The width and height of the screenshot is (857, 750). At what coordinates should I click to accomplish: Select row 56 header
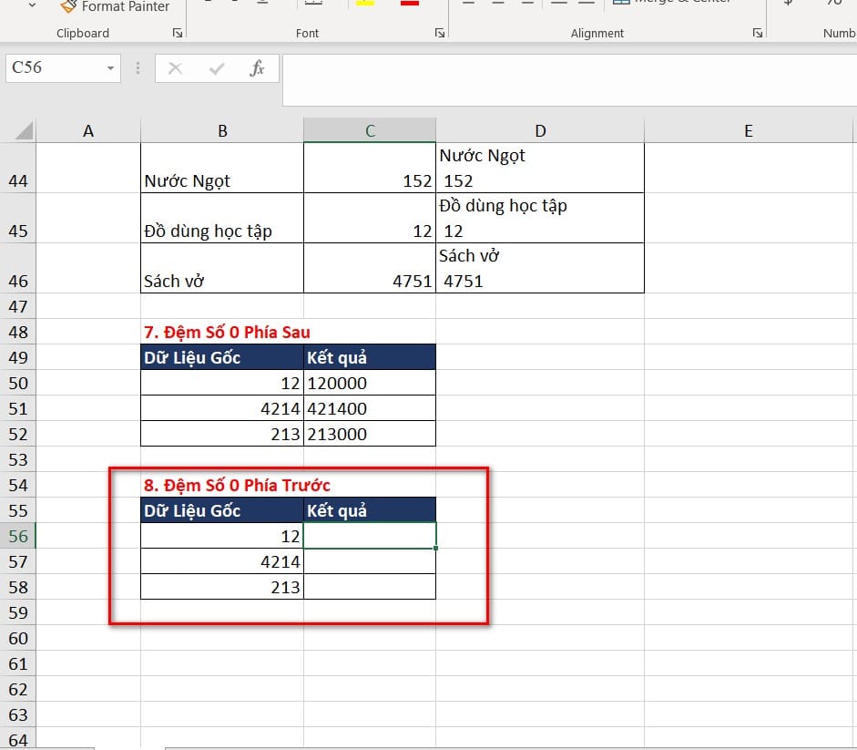pos(18,536)
